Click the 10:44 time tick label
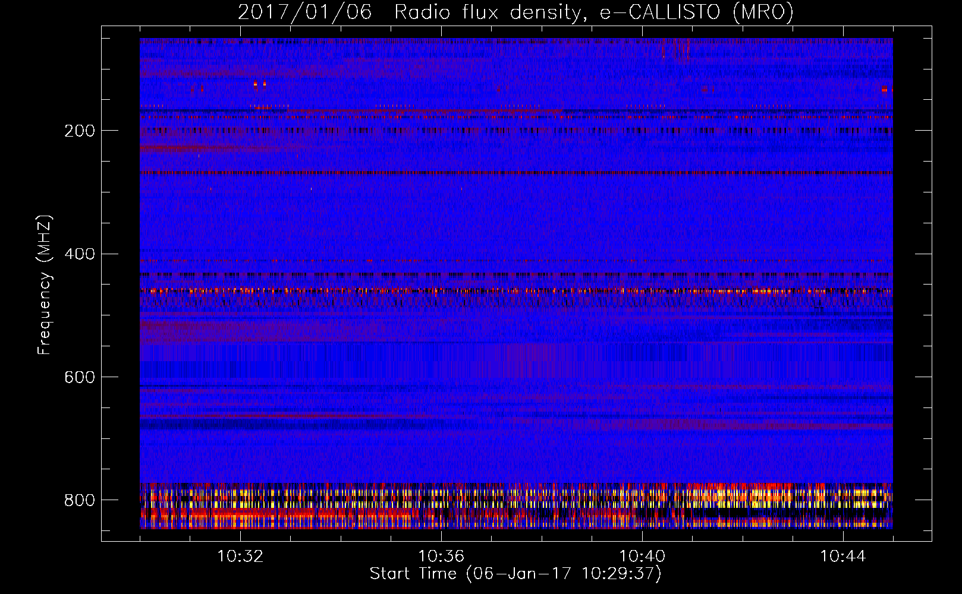 [843, 557]
